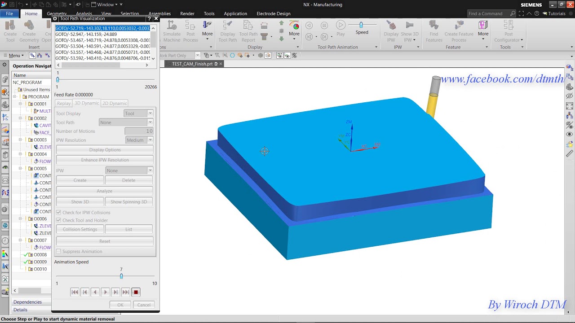Click the measure ruler icon on right border

click(x=570, y=153)
